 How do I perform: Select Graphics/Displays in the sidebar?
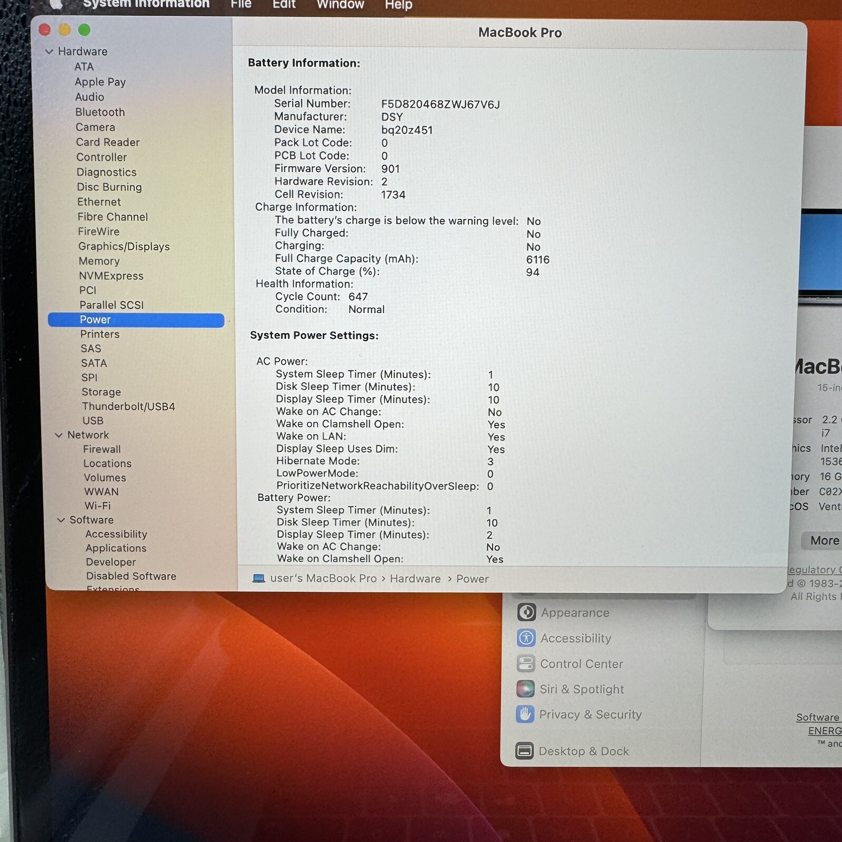124,246
